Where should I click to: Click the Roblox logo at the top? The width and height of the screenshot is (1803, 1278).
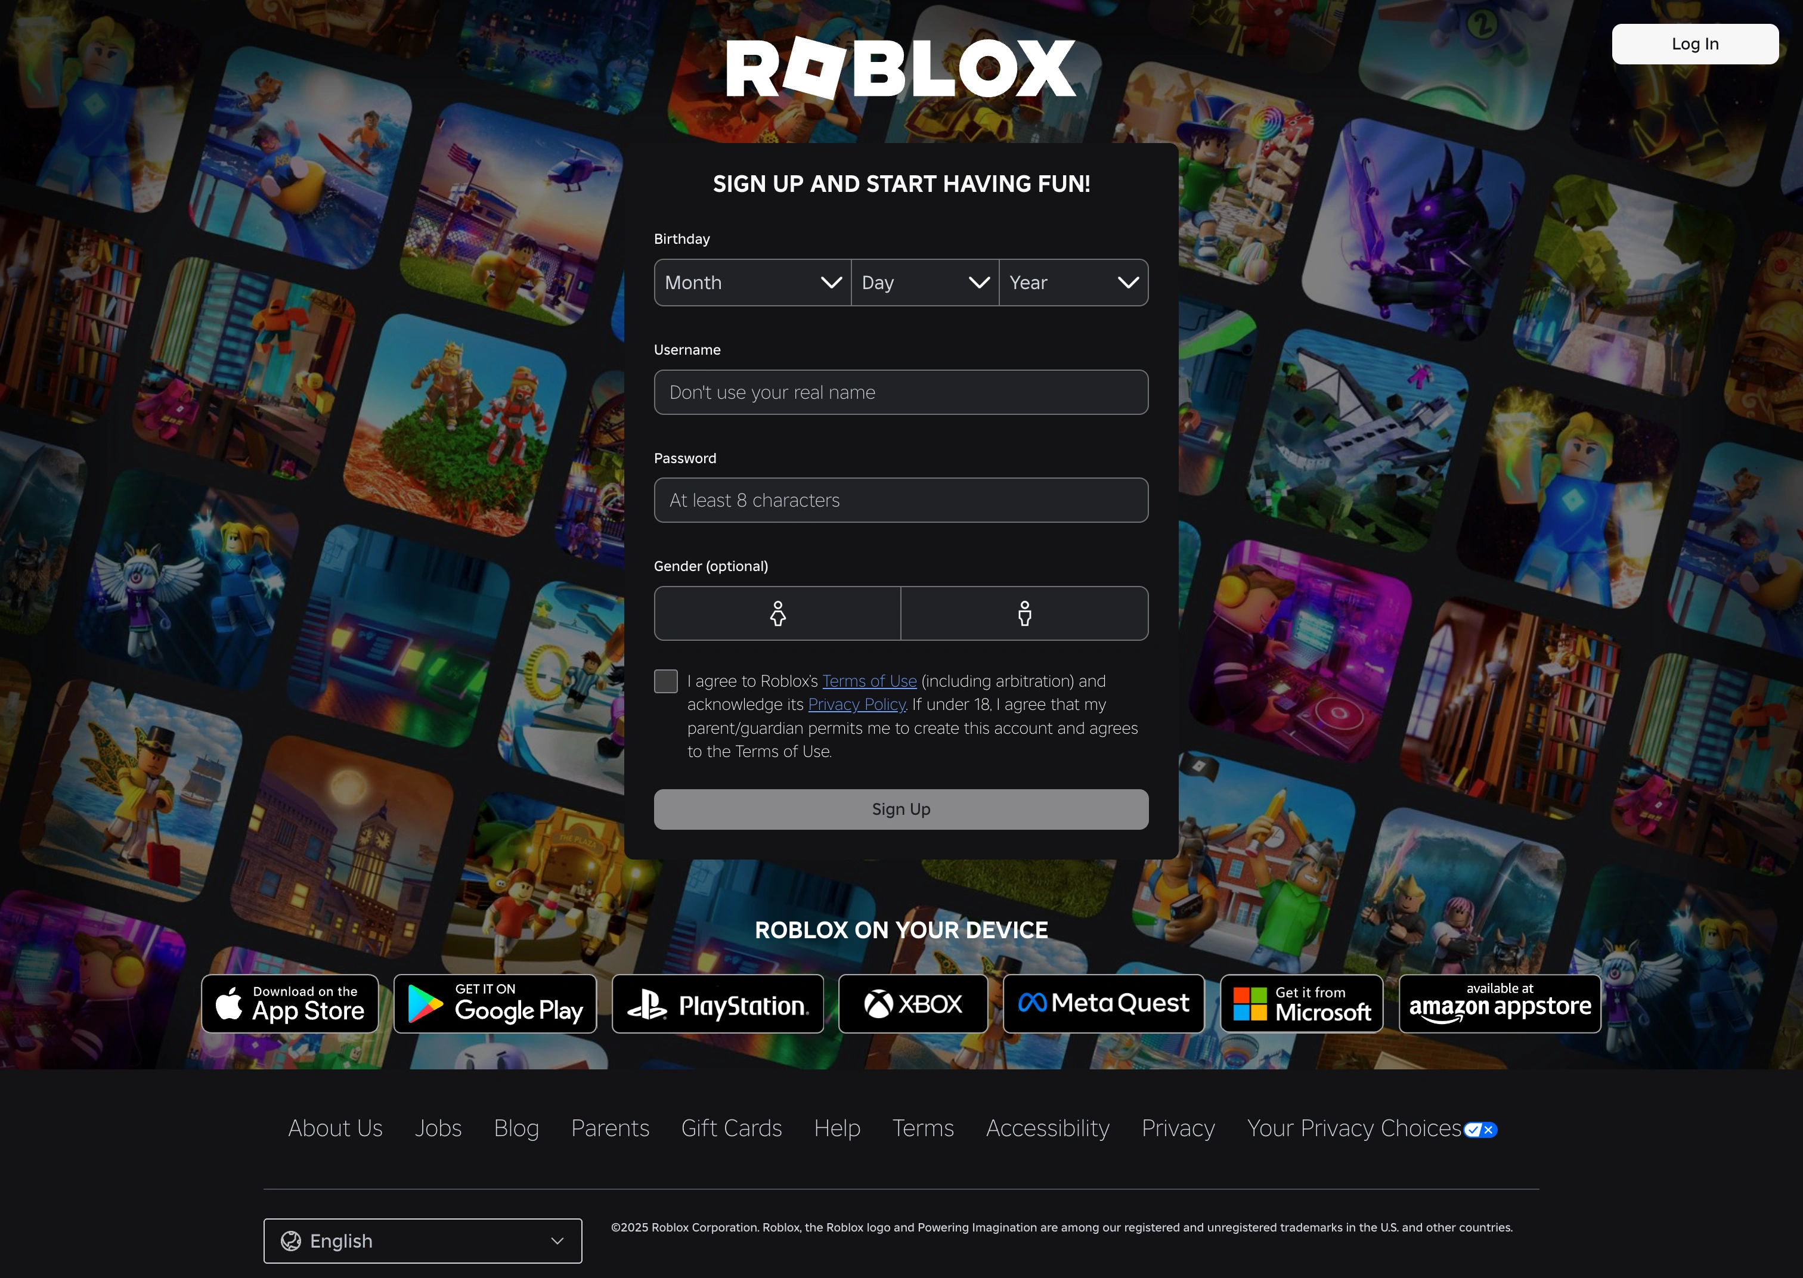(901, 67)
